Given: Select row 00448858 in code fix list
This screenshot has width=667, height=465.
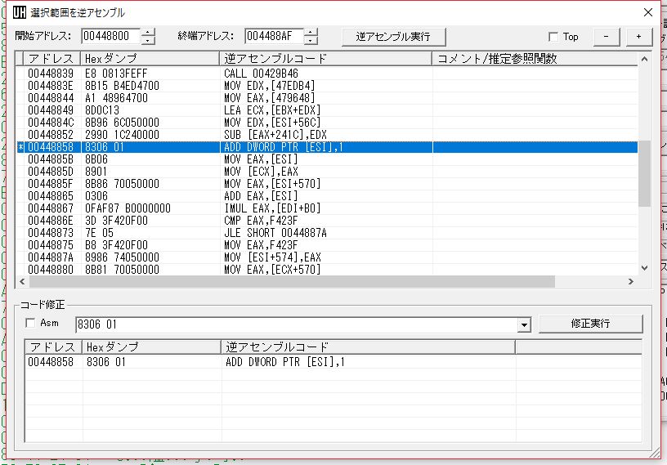Looking at the screenshot, I should 333,362.
